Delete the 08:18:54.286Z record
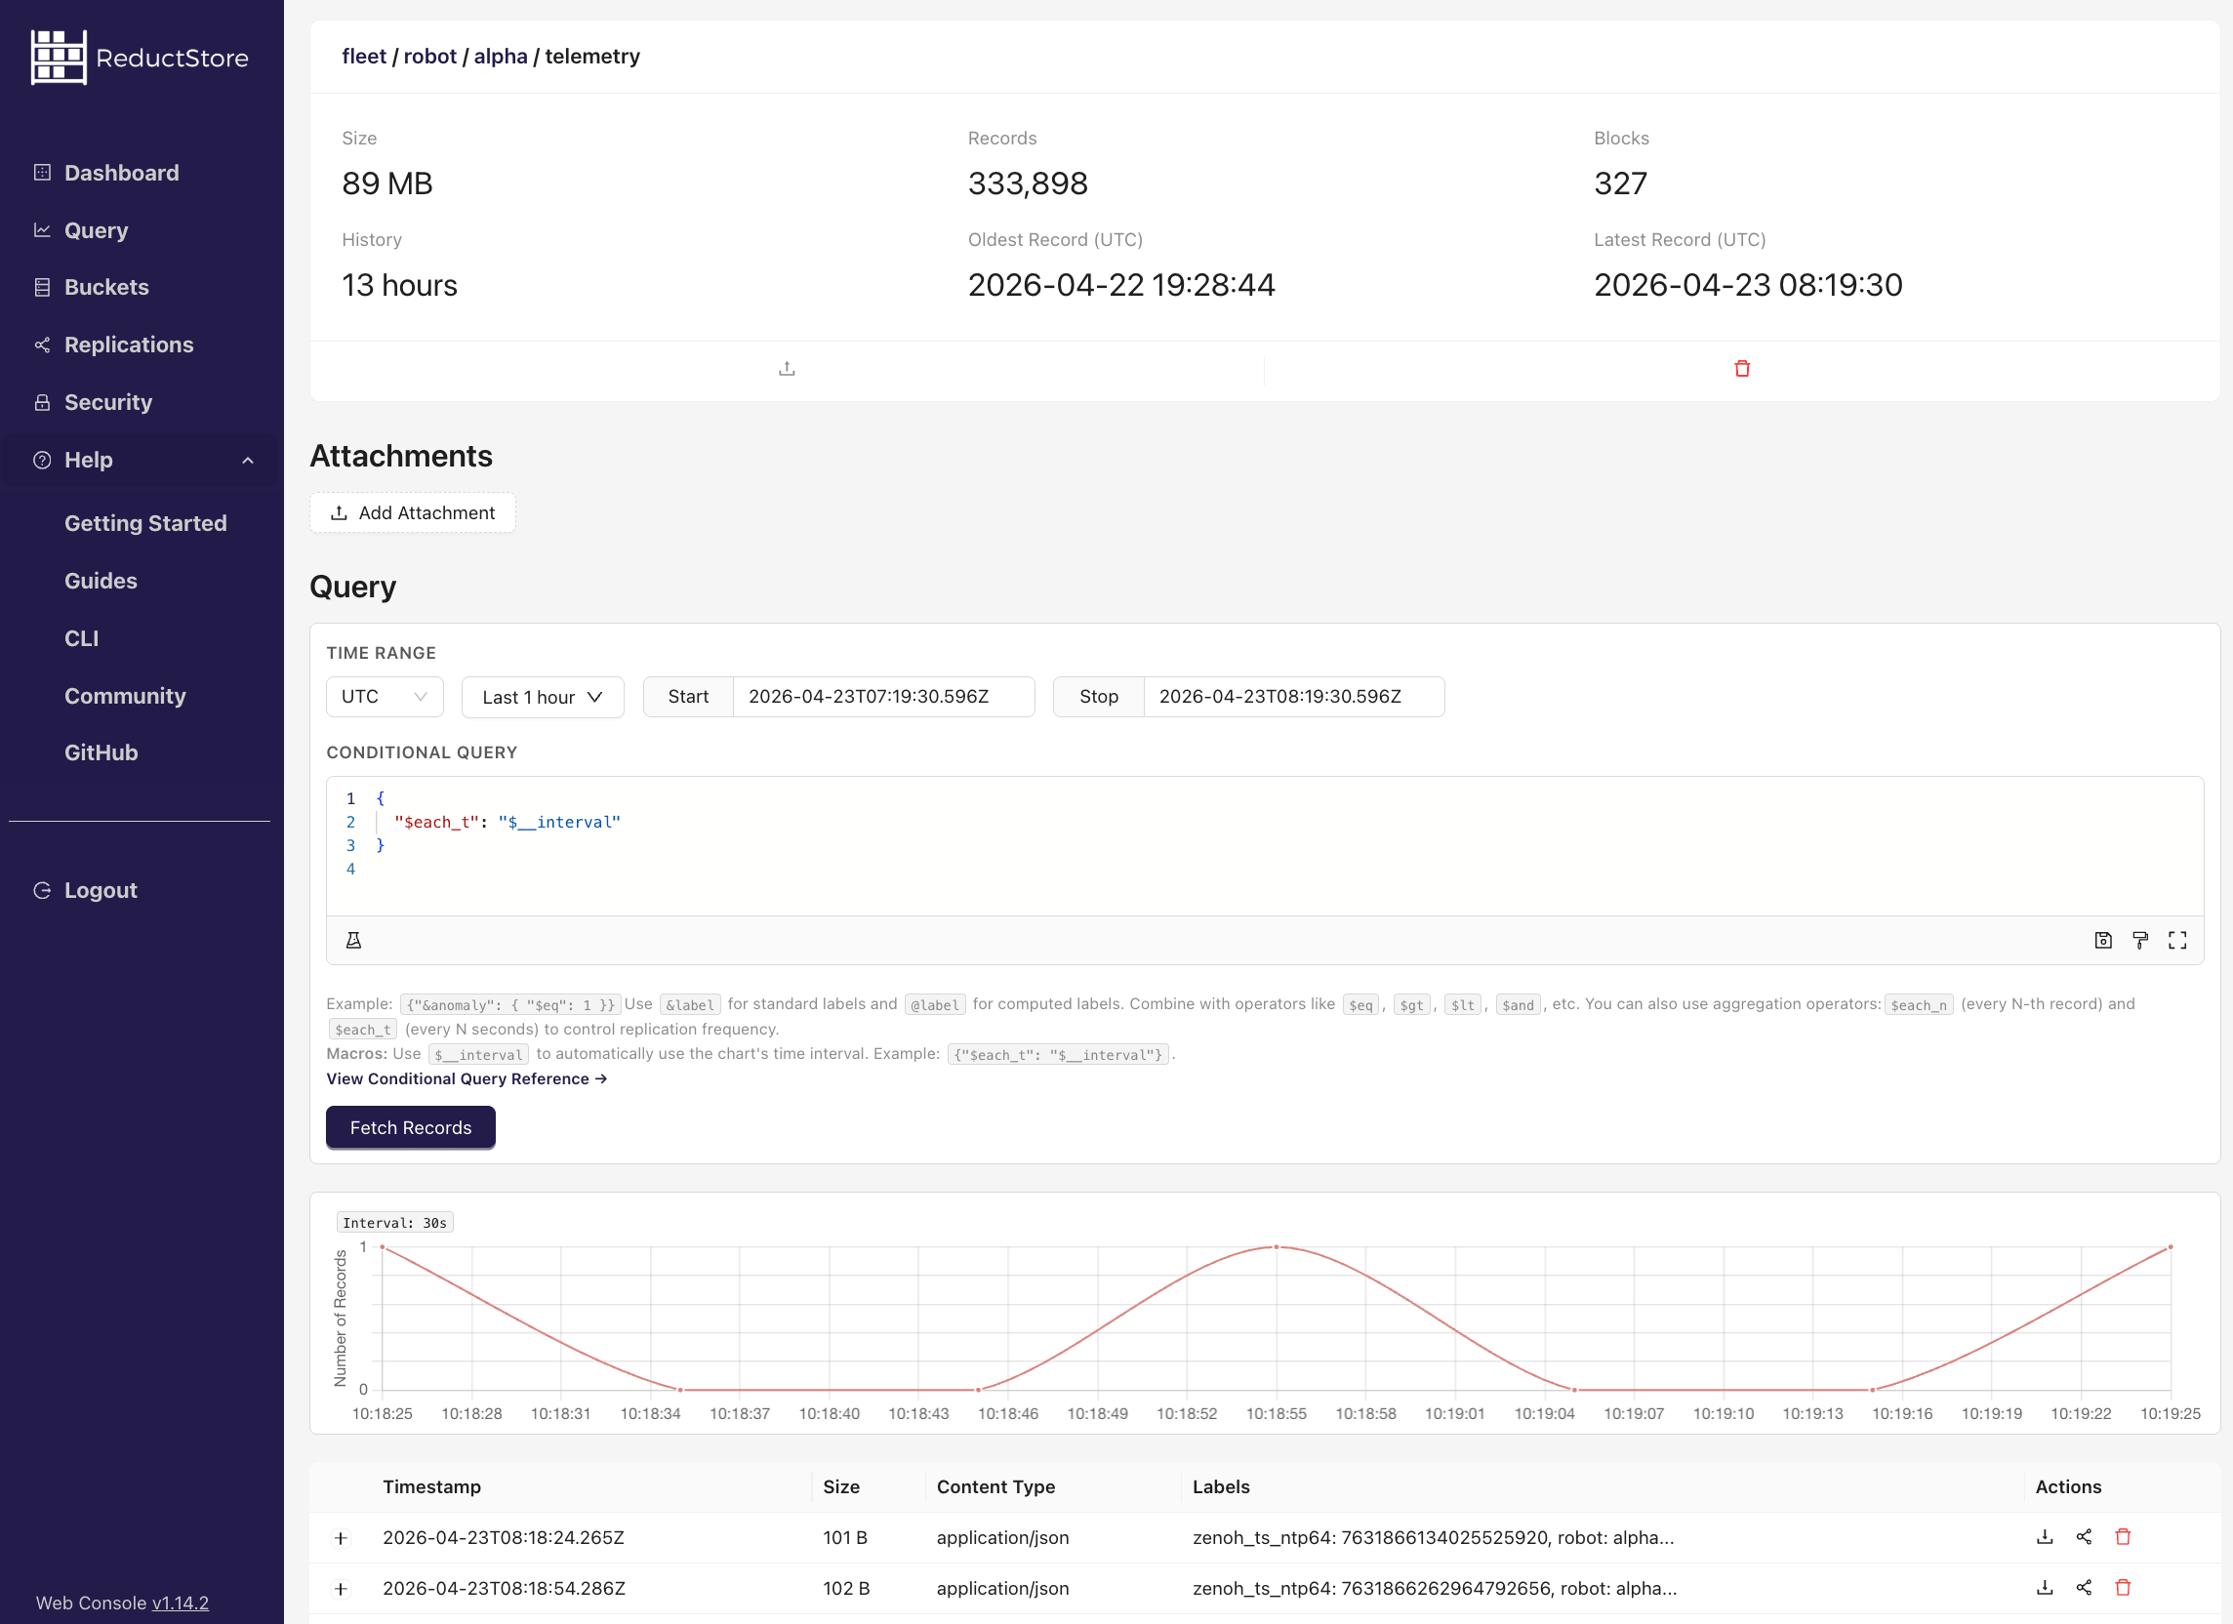Screen dimensions: 2233x1624 (x=2123, y=1589)
